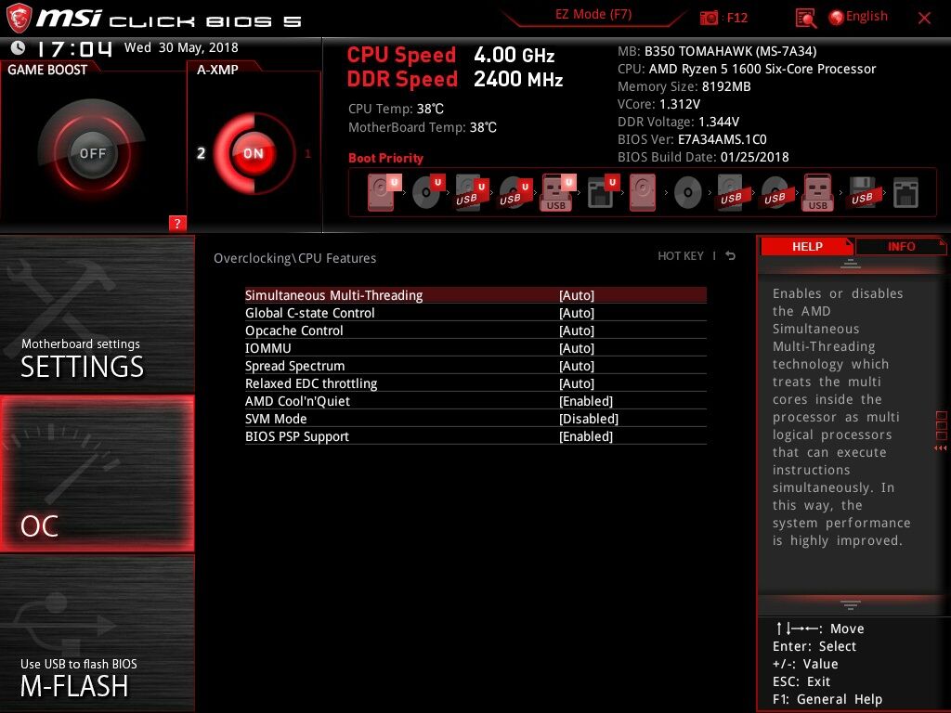
Task: Select A-XMP profile 2
Action: (202, 153)
